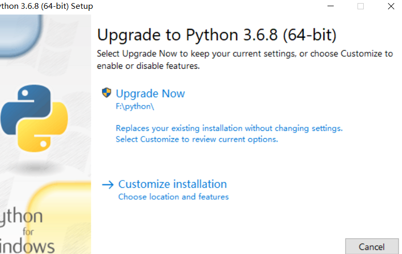Click the Python logo in the sidebar
The width and height of the screenshot is (402, 254).
point(34,118)
